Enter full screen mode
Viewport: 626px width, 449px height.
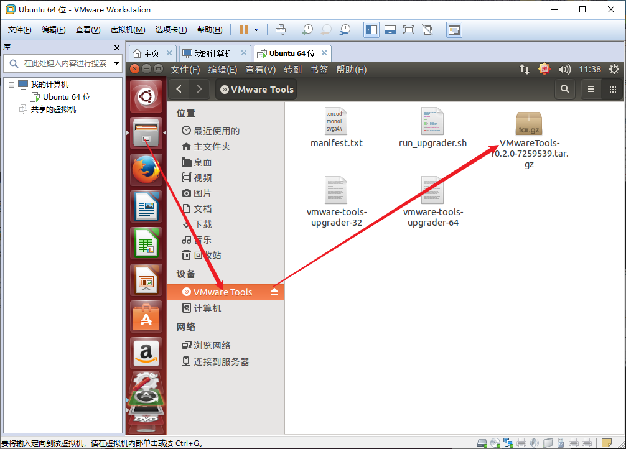click(x=408, y=29)
